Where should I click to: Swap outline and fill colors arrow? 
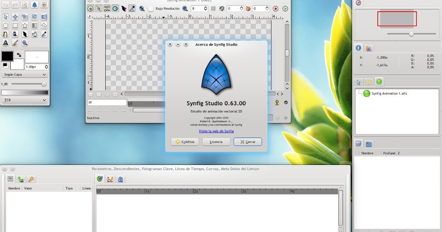pos(19,55)
